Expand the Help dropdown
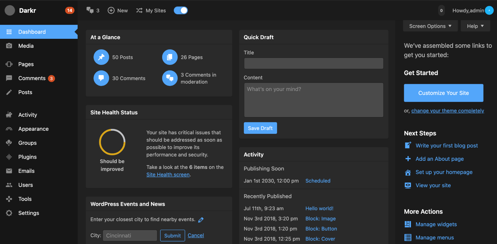 tap(476, 26)
